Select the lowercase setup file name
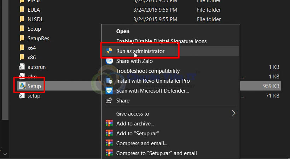The width and height of the screenshot is (290, 159). tap(34, 96)
